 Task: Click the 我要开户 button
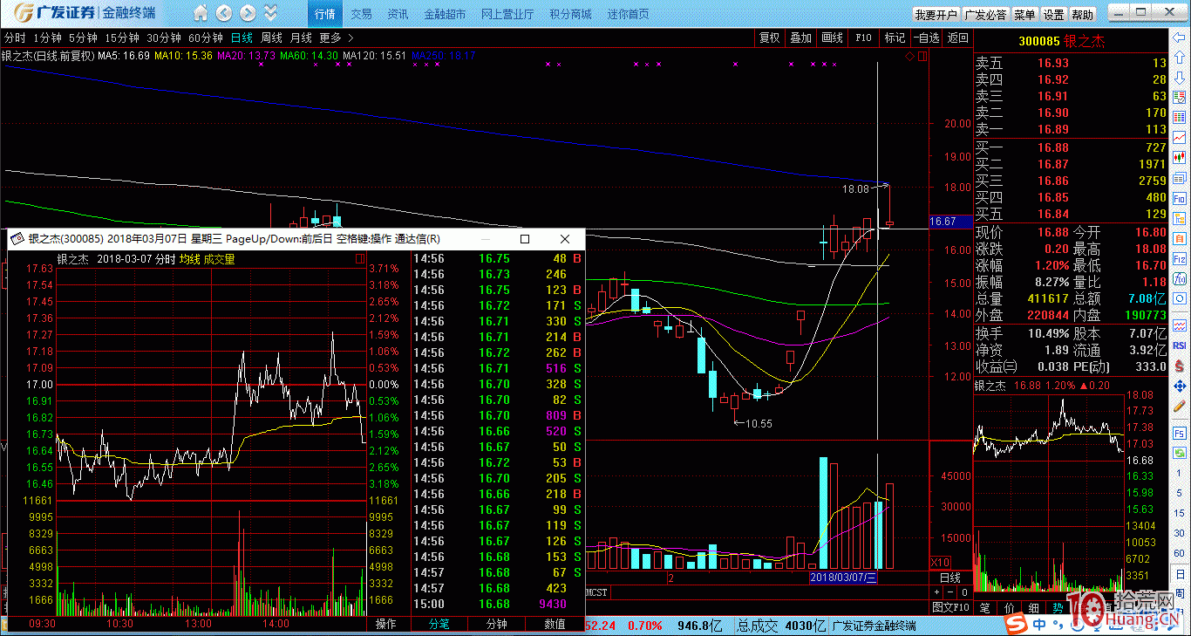[x=936, y=15]
